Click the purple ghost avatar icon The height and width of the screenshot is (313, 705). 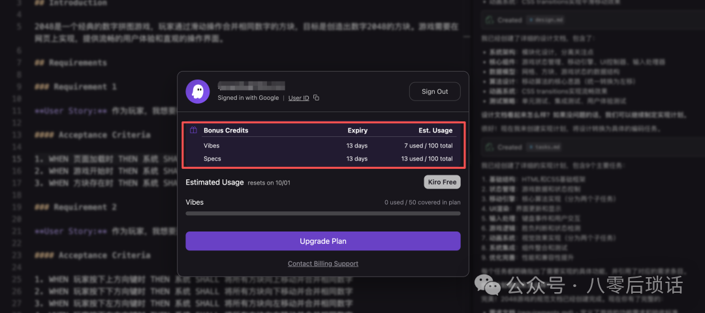click(x=197, y=91)
